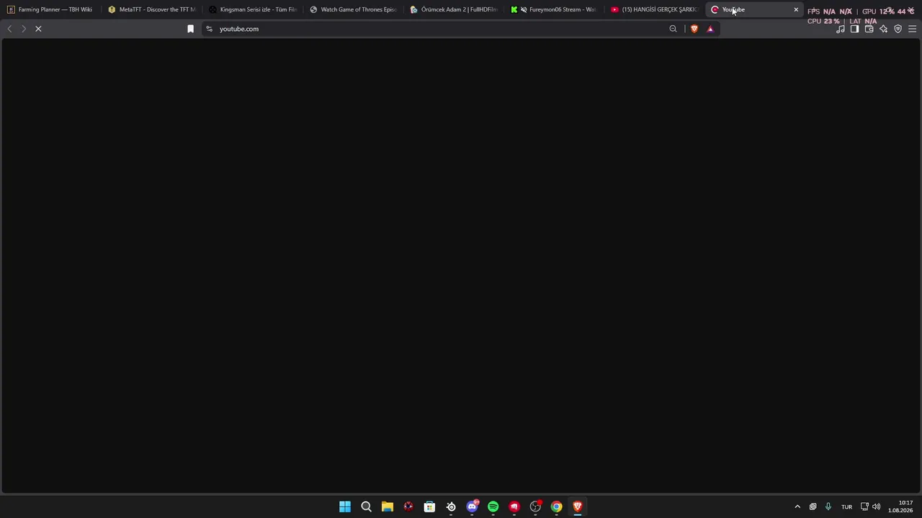This screenshot has height=518, width=922.
Task: Open the SteelSeries app in taskbar
Action: pos(451,506)
